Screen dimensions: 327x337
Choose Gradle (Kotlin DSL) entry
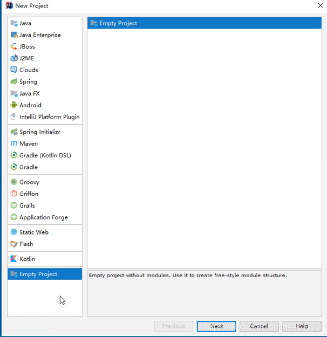pos(45,155)
